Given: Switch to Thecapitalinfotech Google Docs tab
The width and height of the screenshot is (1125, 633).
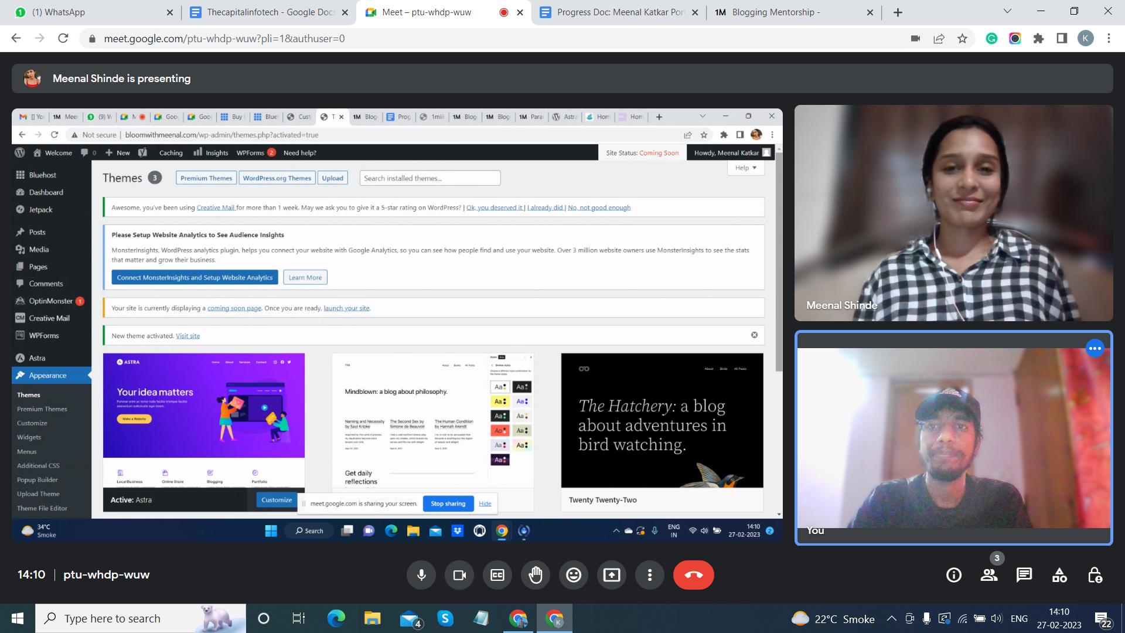Looking at the screenshot, I should [x=270, y=12].
